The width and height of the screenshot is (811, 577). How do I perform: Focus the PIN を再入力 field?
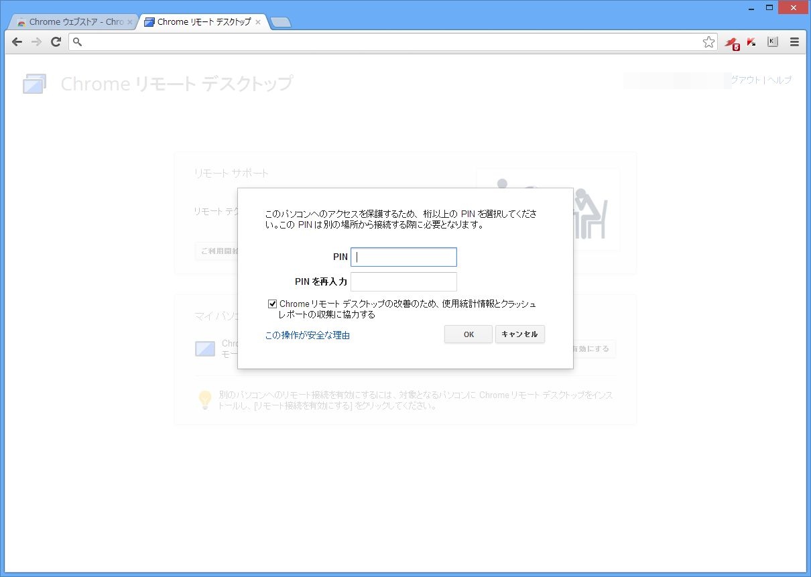click(x=403, y=281)
